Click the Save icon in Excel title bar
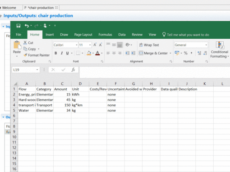 click(x=18, y=26)
